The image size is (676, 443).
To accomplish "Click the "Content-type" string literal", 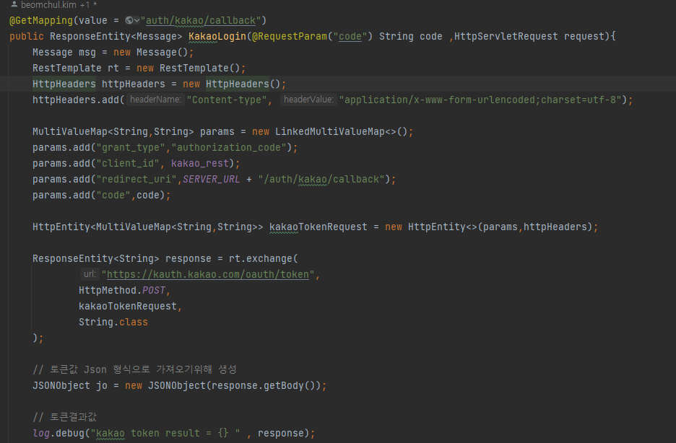I will point(227,100).
